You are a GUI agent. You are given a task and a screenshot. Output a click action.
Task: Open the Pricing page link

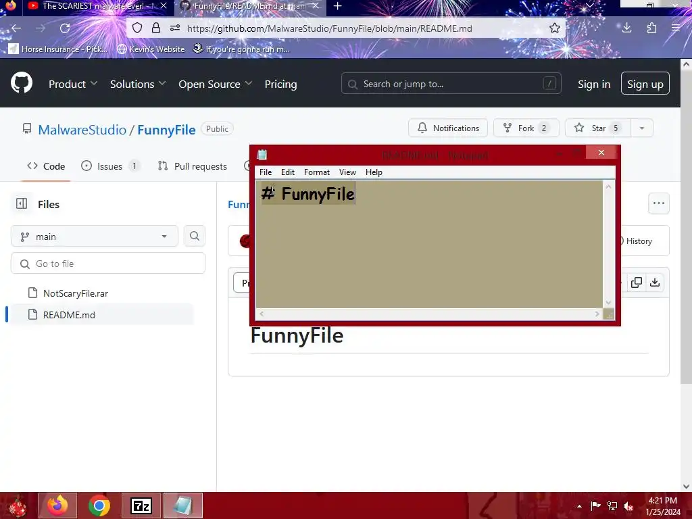(x=280, y=84)
